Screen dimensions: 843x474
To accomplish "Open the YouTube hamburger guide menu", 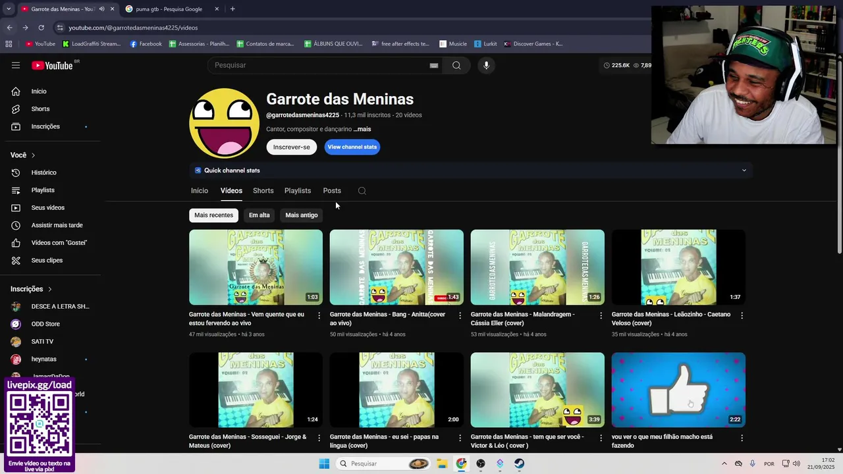I will [x=16, y=65].
